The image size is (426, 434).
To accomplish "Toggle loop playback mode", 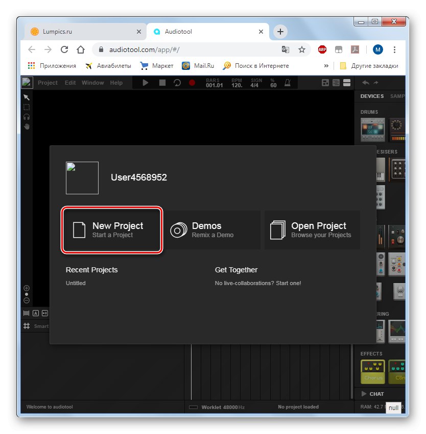I will coord(177,83).
